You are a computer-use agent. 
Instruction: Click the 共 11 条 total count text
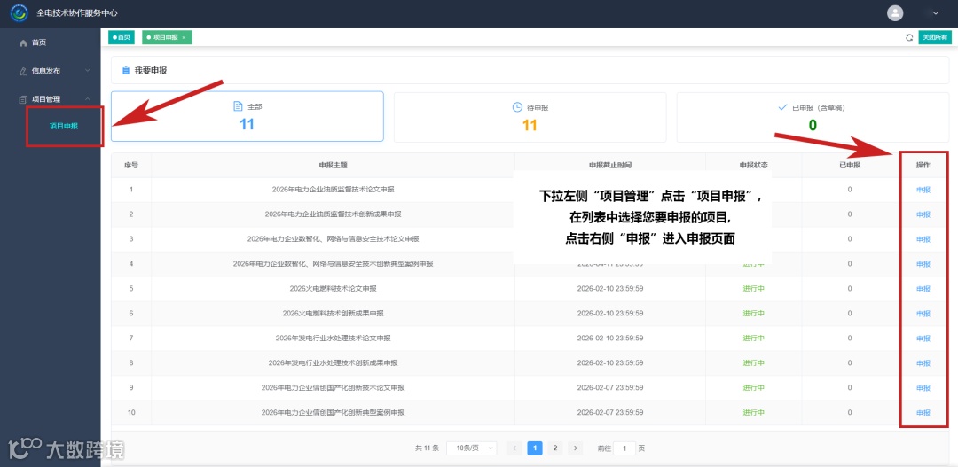click(427, 448)
